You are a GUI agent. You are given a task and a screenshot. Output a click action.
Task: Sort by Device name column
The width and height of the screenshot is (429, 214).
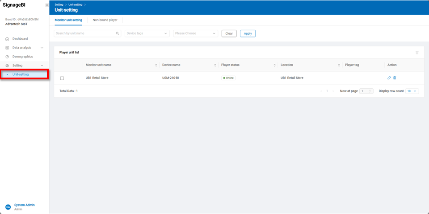tap(215, 65)
